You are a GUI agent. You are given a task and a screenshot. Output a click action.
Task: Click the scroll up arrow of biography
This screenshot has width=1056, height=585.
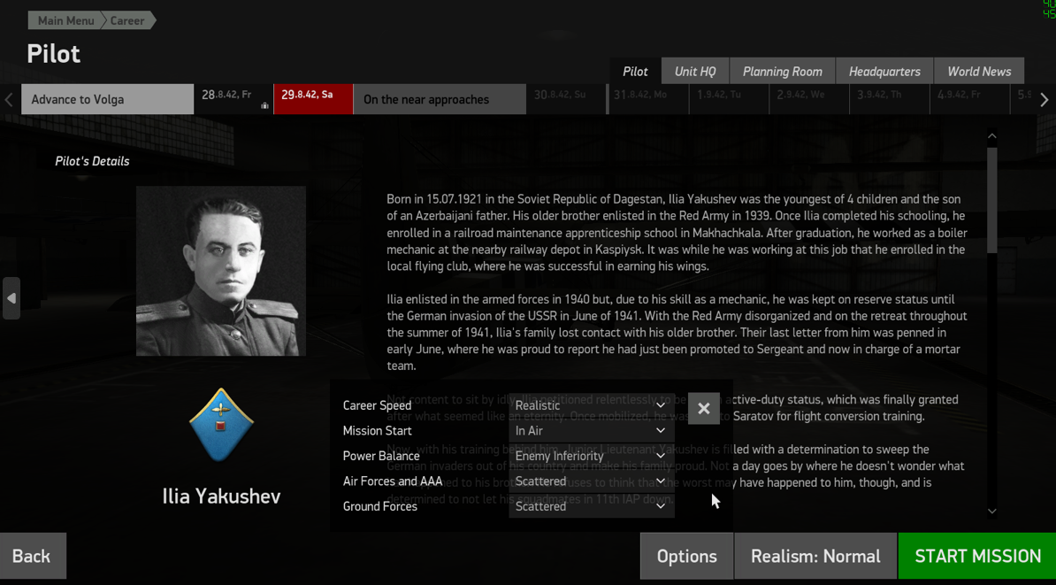point(992,136)
